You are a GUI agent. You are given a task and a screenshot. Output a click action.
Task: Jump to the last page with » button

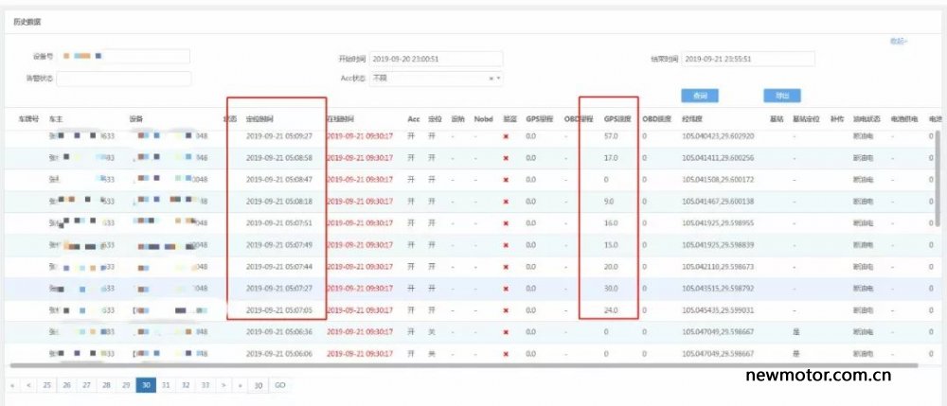pyautogui.click(x=240, y=385)
